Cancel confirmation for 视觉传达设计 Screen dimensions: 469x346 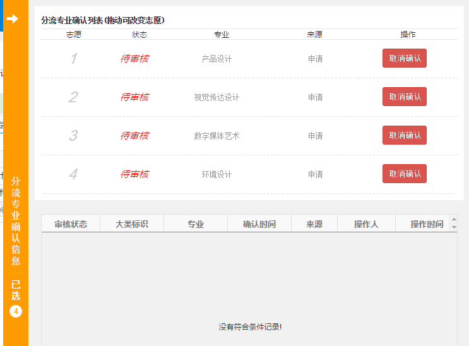pyautogui.click(x=404, y=97)
